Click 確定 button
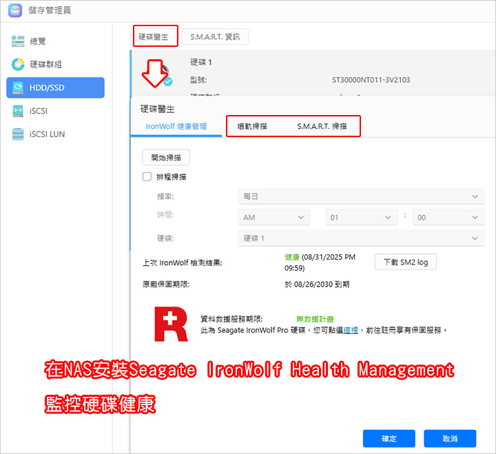 coord(389,438)
